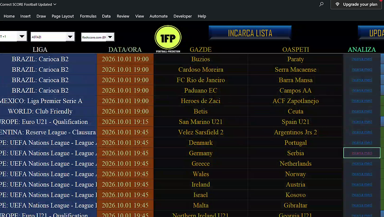Image resolution: width=384 pixels, height=217 pixels.
Task: Click the diamond Upgrade your plan button
Action: (x=357, y=4)
